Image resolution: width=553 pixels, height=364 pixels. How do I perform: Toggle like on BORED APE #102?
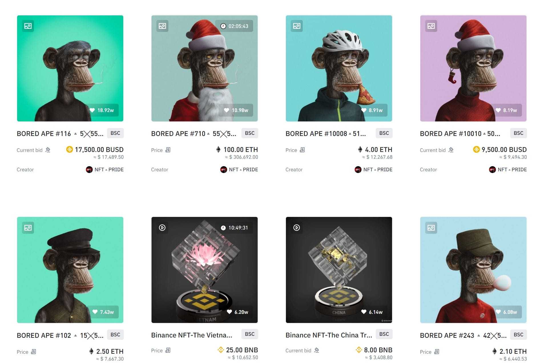pyautogui.click(x=95, y=312)
